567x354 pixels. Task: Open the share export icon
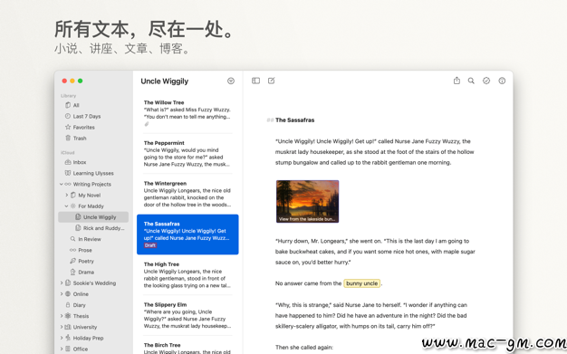[x=456, y=81]
